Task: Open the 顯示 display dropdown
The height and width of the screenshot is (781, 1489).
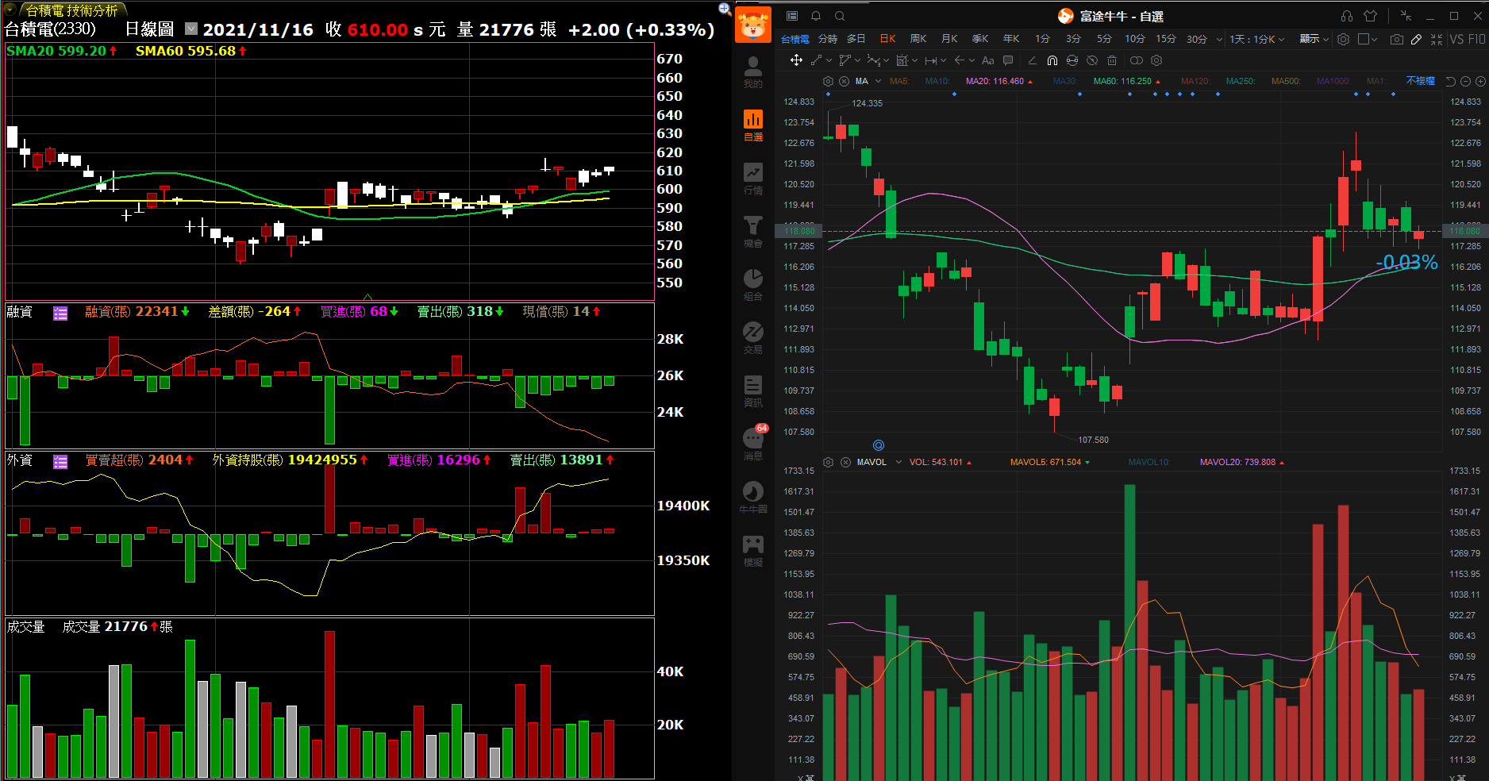Action: [x=1314, y=39]
